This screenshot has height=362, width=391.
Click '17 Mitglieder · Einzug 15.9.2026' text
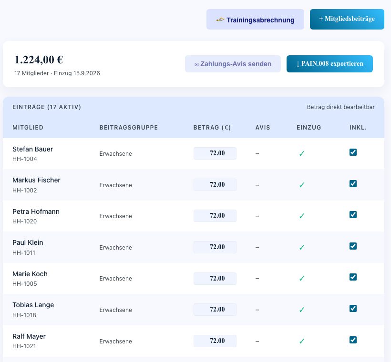(x=57, y=73)
